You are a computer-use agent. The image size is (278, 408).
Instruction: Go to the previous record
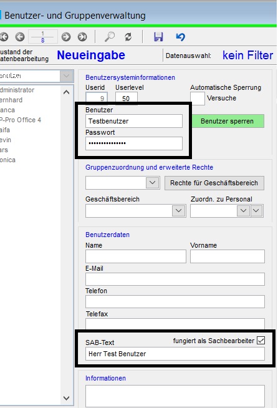coord(20,37)
